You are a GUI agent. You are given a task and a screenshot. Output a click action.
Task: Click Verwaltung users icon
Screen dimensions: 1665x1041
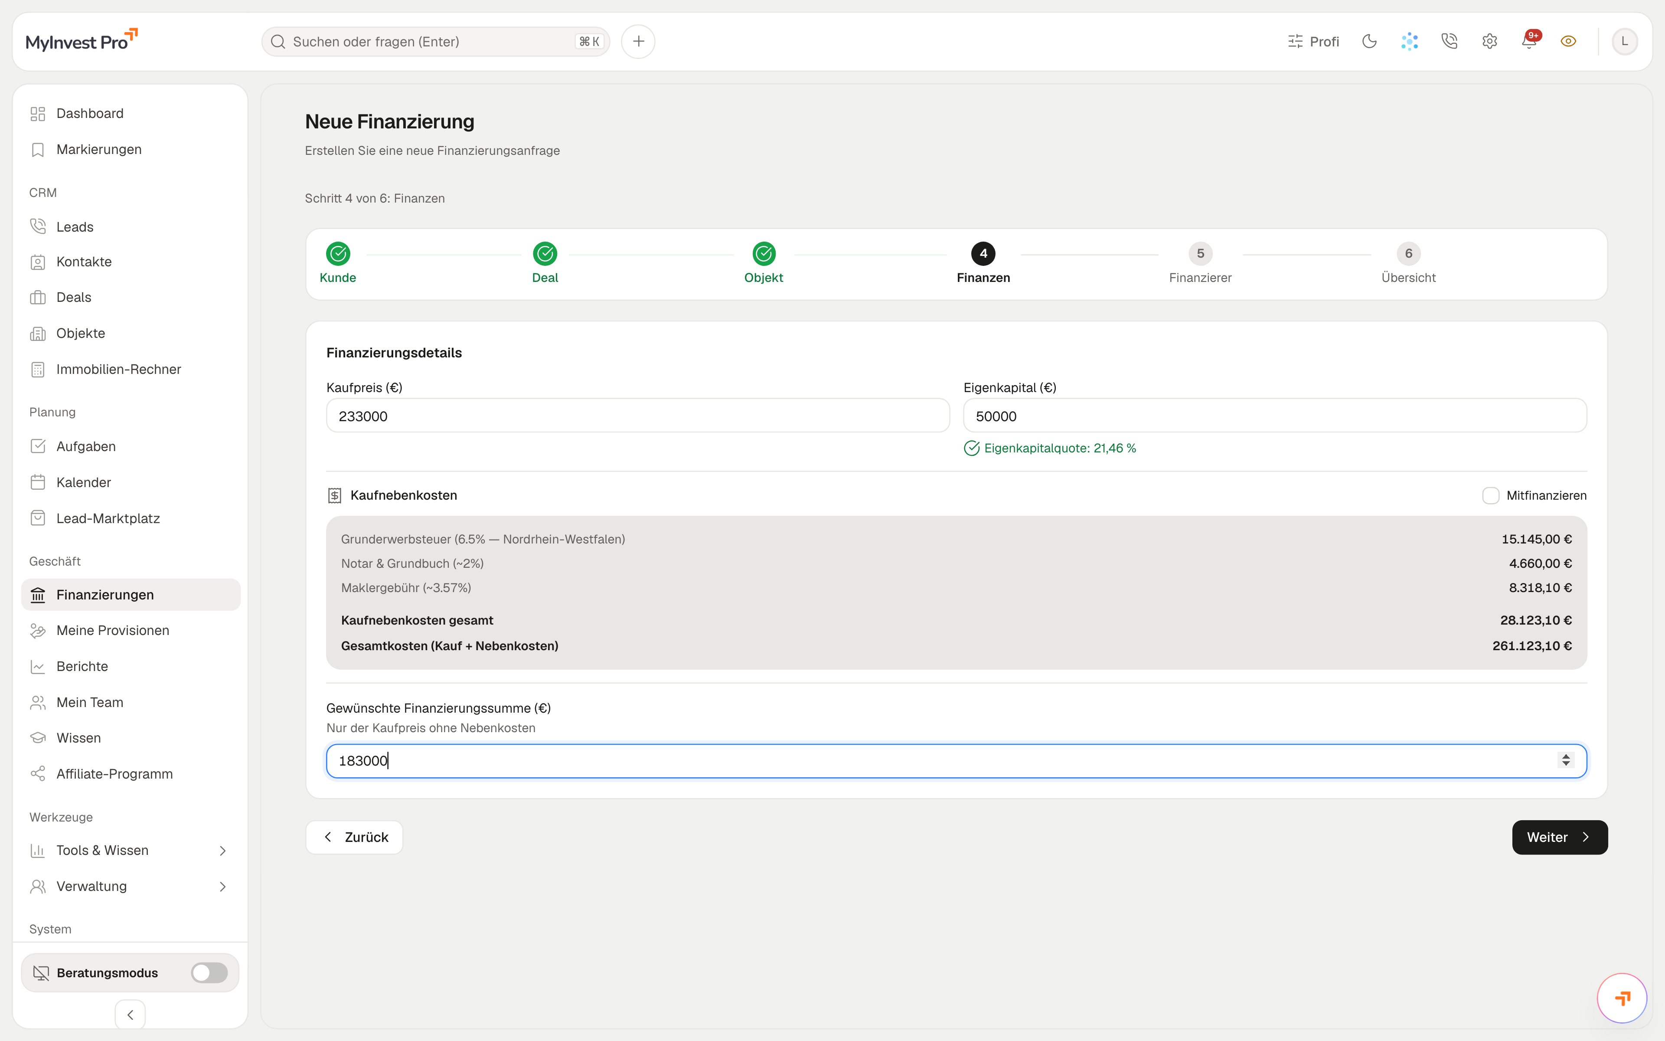[x=38, y=887]
